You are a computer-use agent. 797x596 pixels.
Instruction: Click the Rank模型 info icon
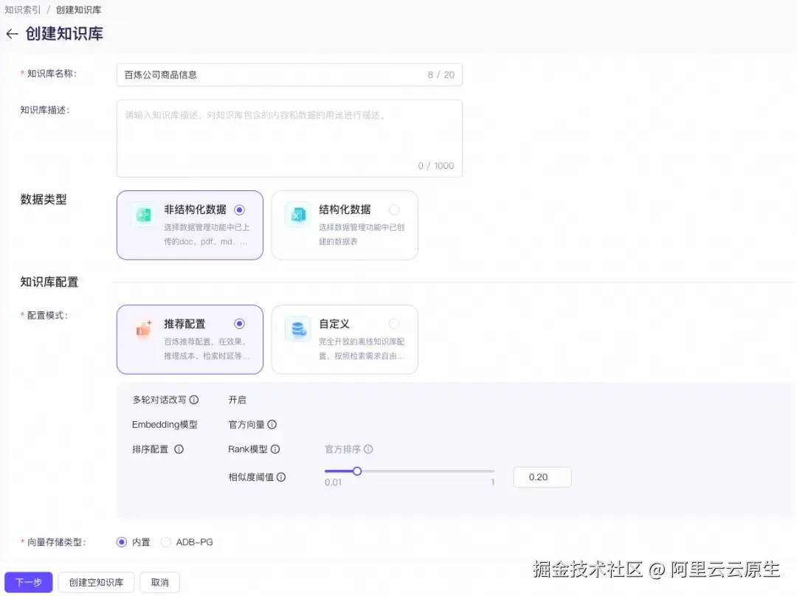click(275, 449)
